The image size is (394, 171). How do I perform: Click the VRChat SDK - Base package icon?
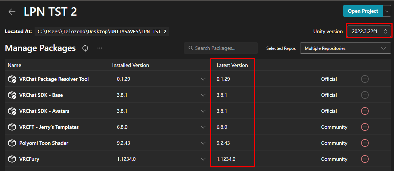12,95
